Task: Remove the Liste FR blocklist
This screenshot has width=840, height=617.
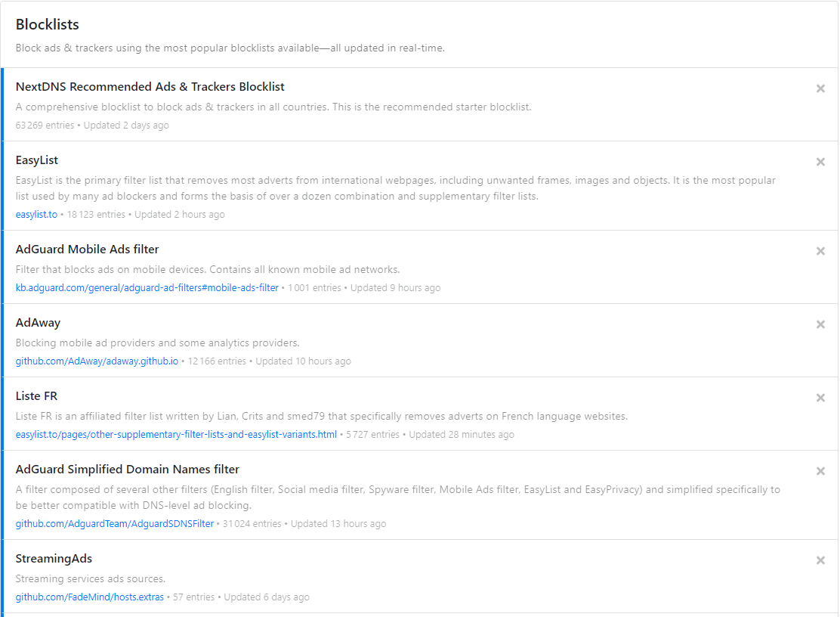Action: pyautogui.click(x=820, y=398)
